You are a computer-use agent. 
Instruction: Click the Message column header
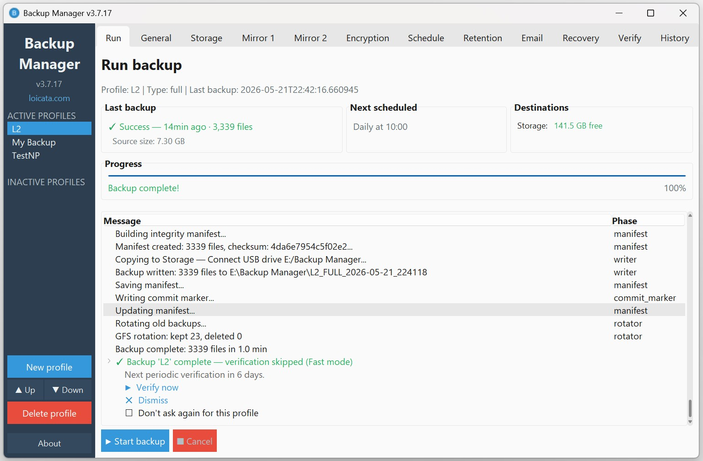tap(357, 221)
